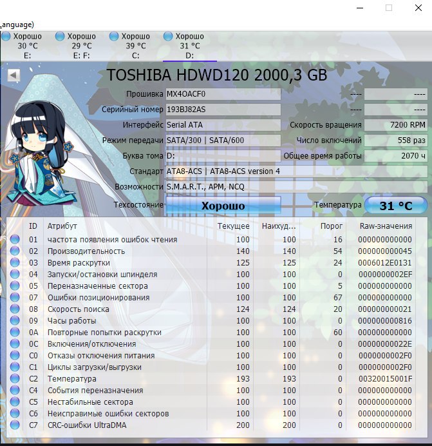
Task: Click the ID column header
Action: (x=33, y=226)
